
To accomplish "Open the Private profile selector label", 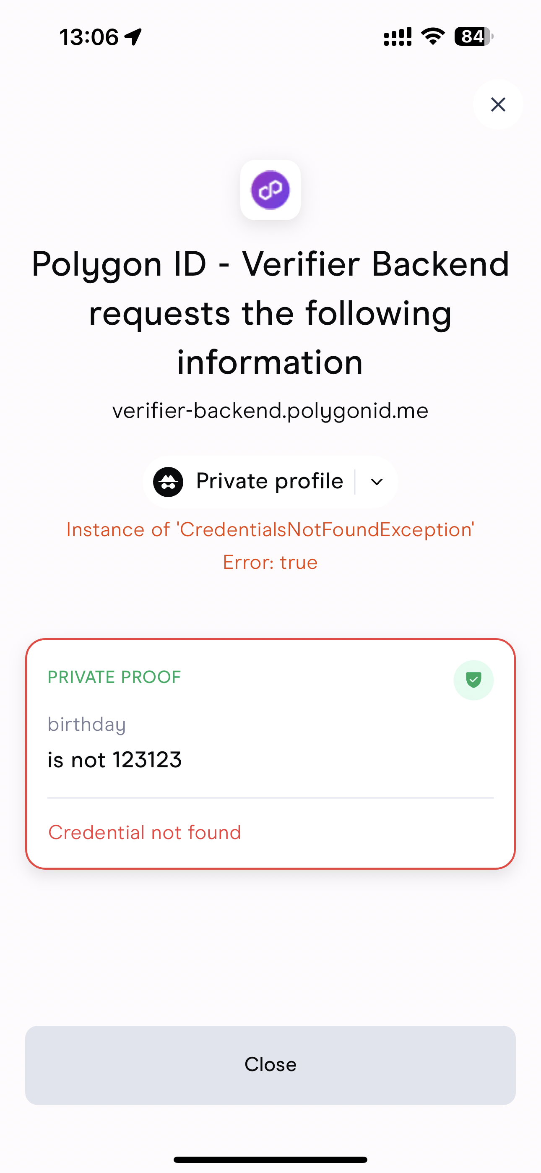I will click(270, 481).
